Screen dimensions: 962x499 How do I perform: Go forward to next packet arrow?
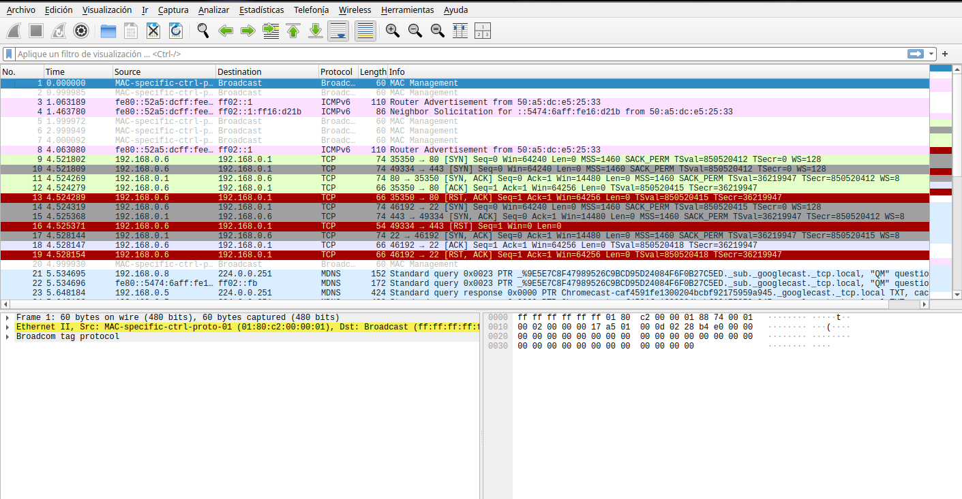coord(248,31)
